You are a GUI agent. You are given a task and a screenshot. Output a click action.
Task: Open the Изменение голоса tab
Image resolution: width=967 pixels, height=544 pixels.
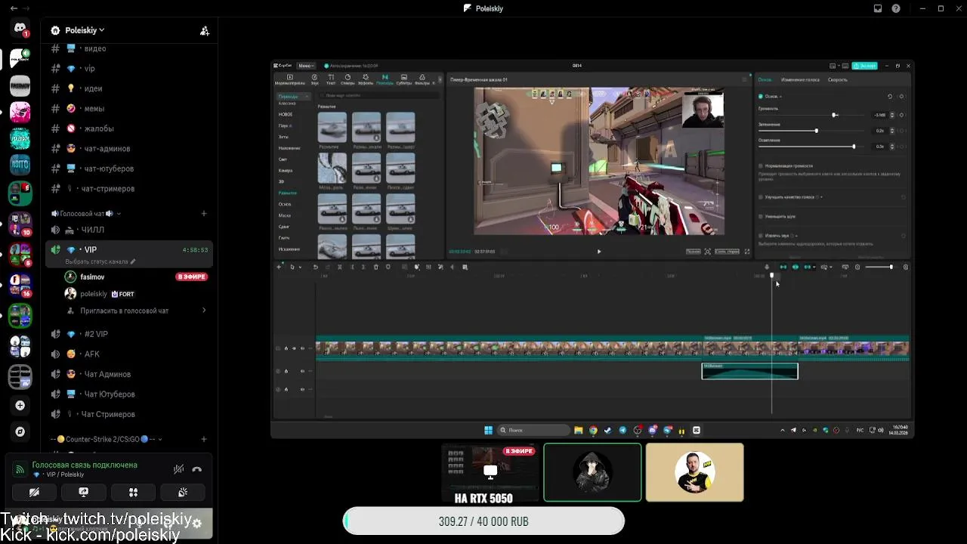point(800,79)
